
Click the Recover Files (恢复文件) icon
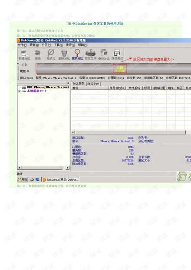click(x=90, y=54)
